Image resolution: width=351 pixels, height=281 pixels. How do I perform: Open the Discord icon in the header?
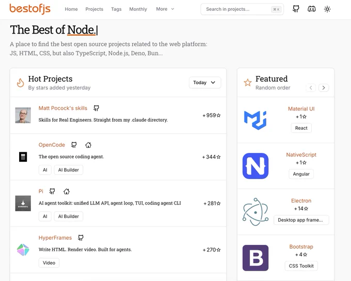pos(312,9)
